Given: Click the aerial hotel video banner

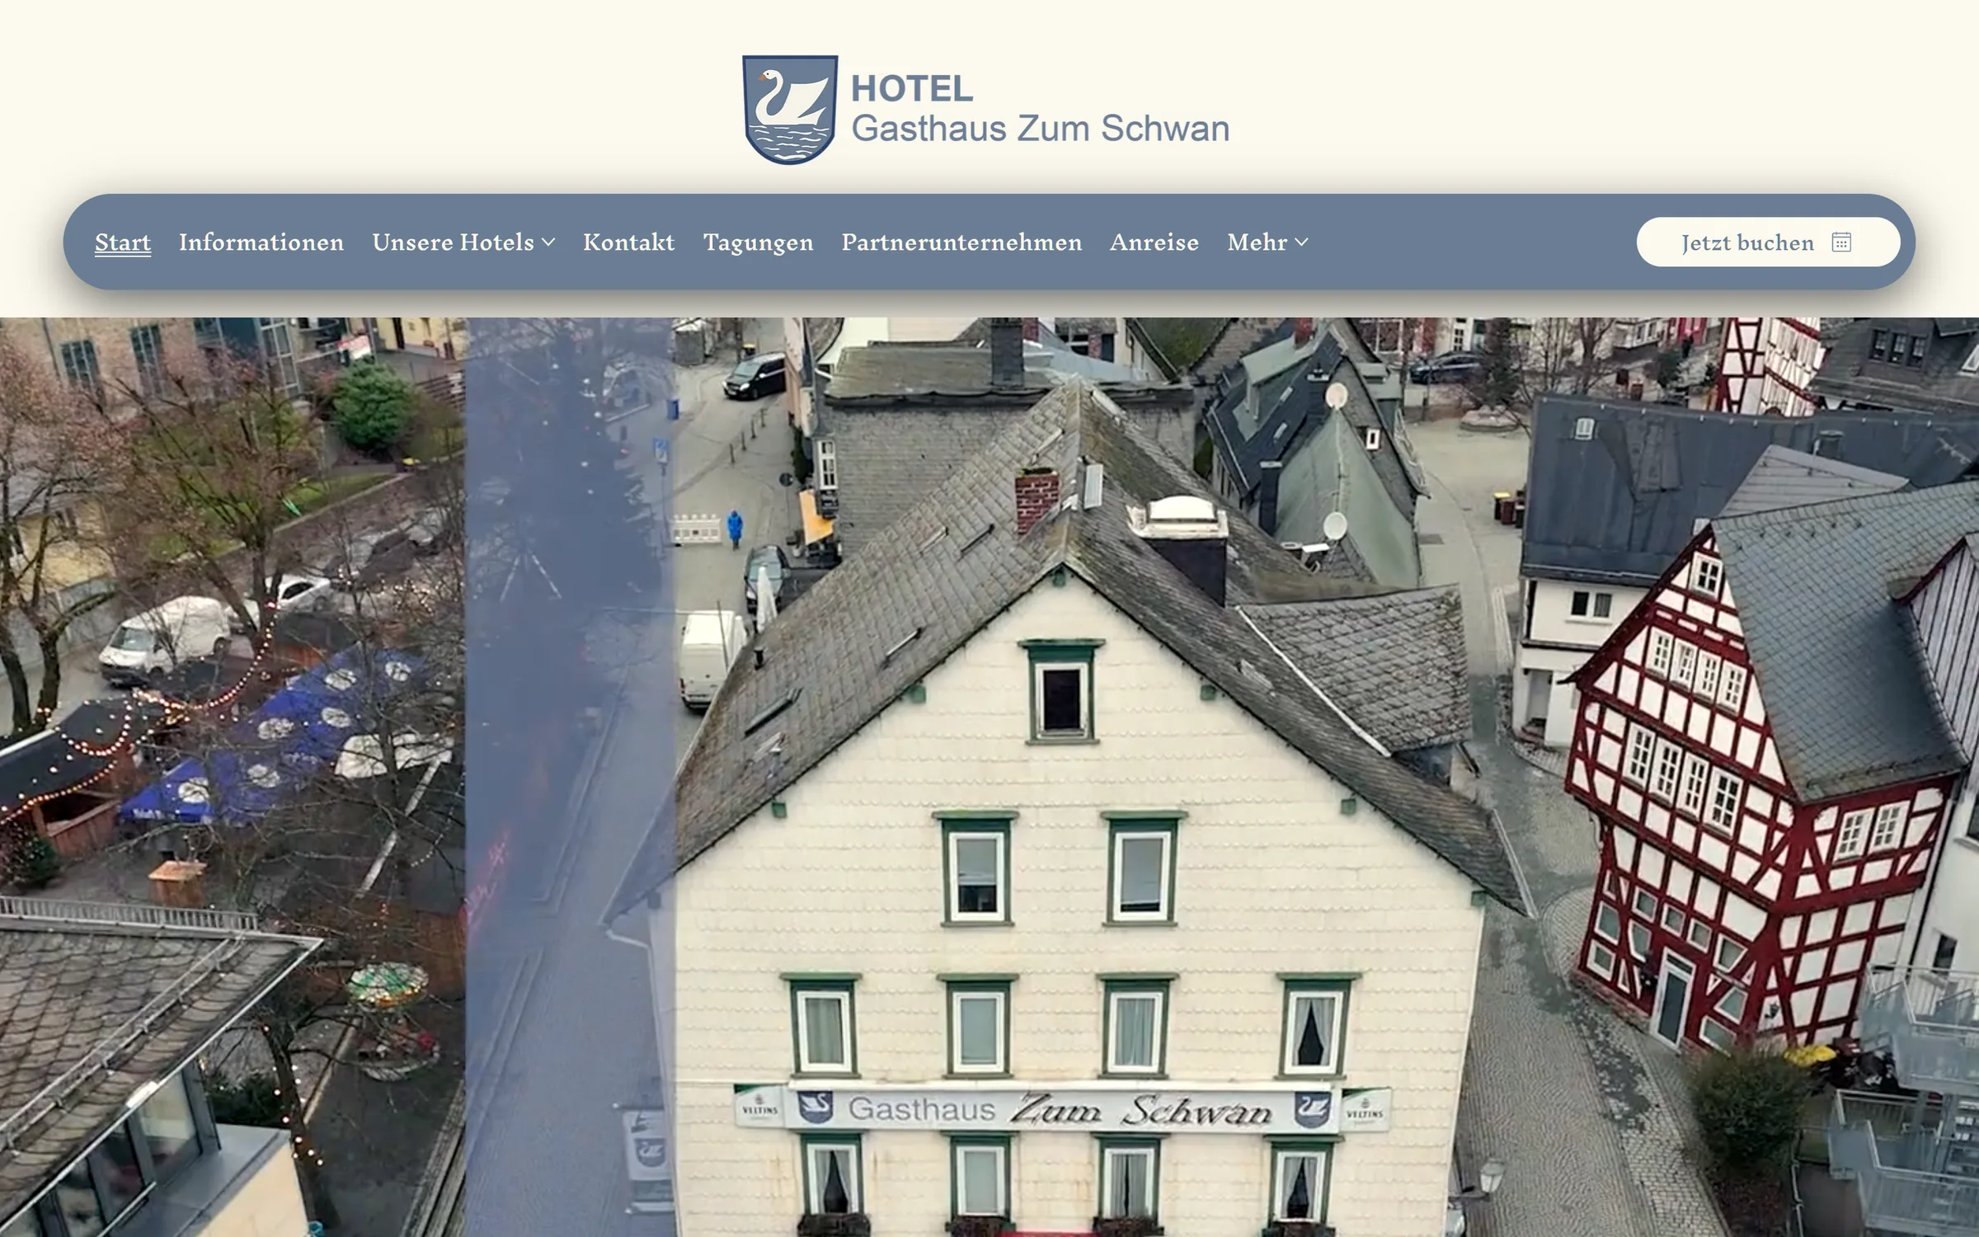Looking at the screenshot, I should click(x=989, y=777).
